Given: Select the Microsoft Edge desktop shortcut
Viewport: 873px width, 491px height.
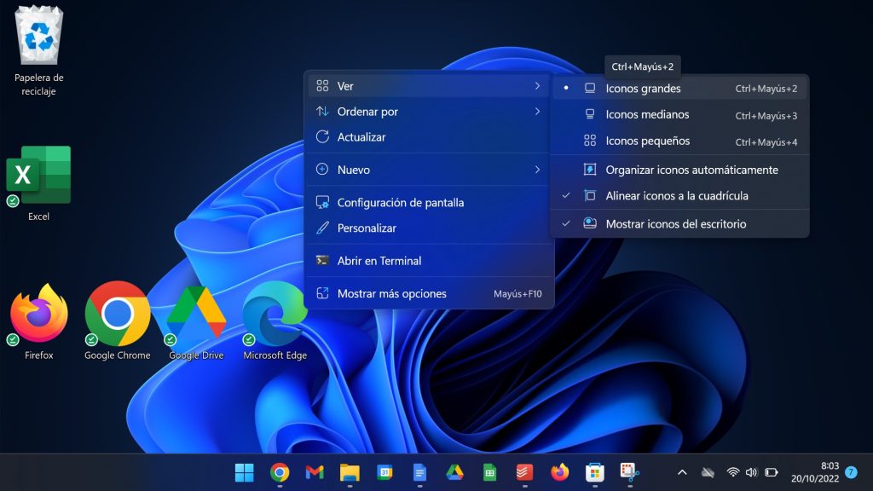Looking at the screenshot, I should pyautogui.click(x=275, y=321).
